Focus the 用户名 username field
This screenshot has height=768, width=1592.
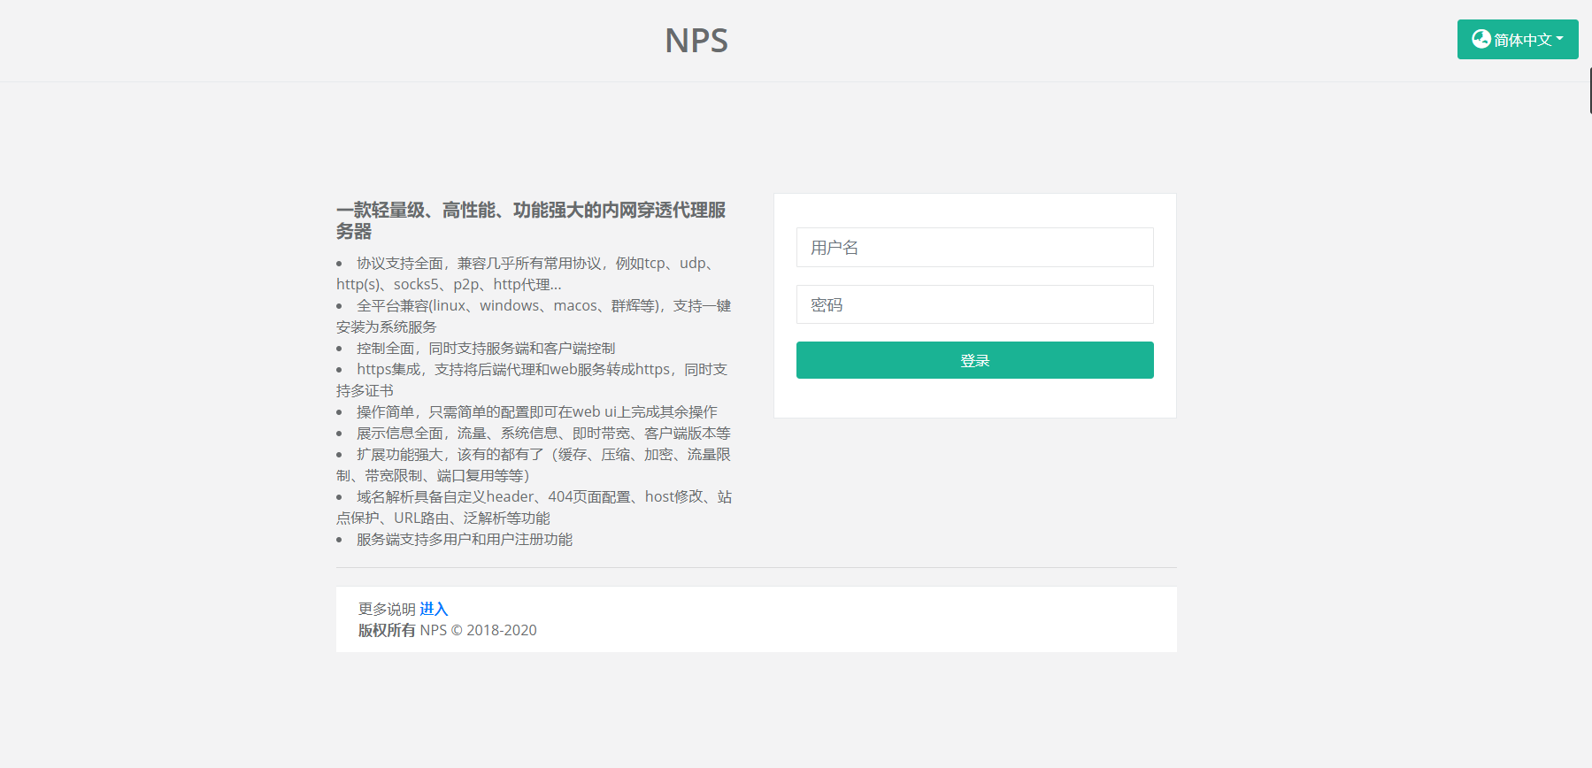pyautogui.click(x=974, y=248)
